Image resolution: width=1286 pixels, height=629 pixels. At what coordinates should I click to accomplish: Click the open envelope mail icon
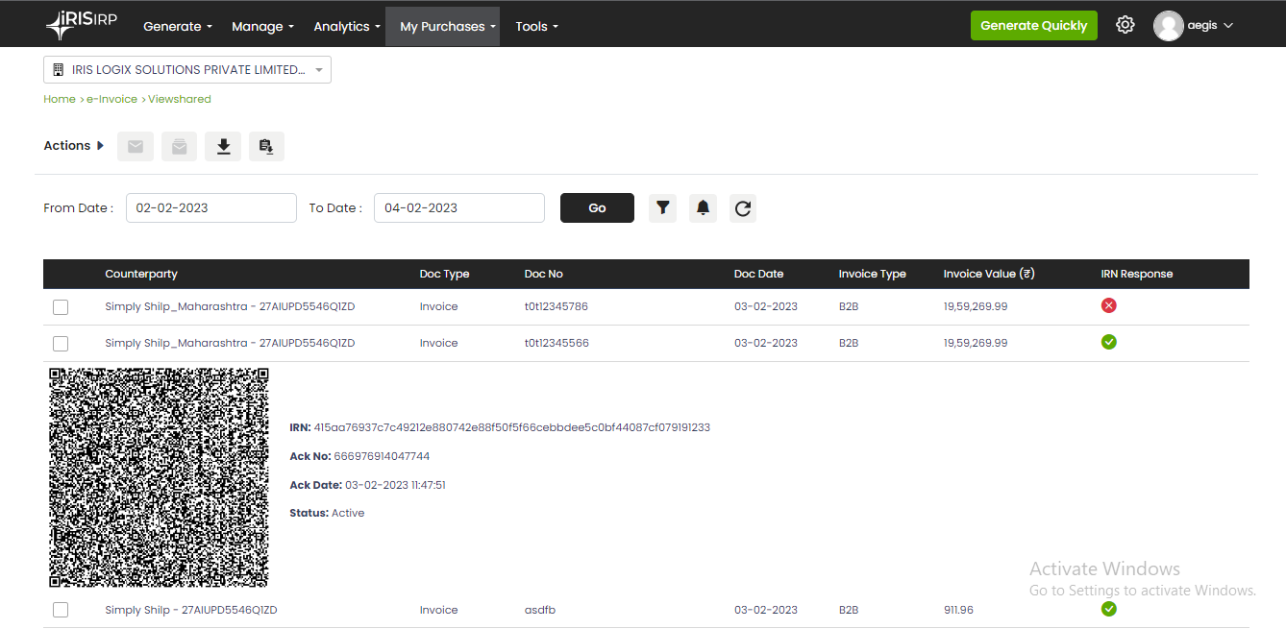point(179,146)
